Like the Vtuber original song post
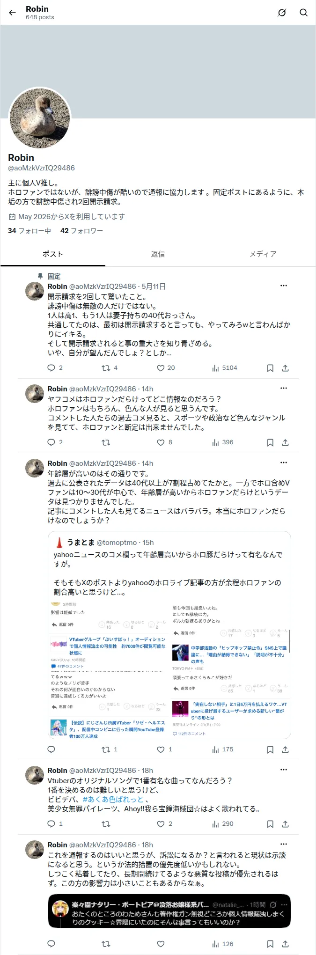Screen dimensions: 316x955 click(x=161, y=824)
